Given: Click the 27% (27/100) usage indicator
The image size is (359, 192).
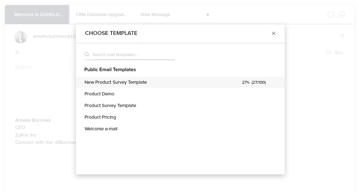Looking at the screenshot, I should click(x=254, y=82).
